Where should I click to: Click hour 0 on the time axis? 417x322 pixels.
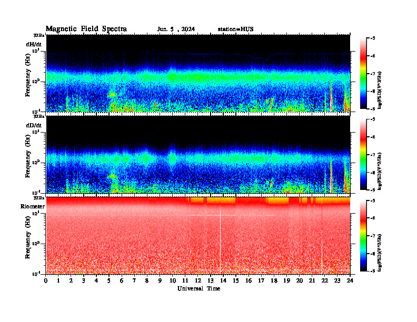[x=46, y=280]
